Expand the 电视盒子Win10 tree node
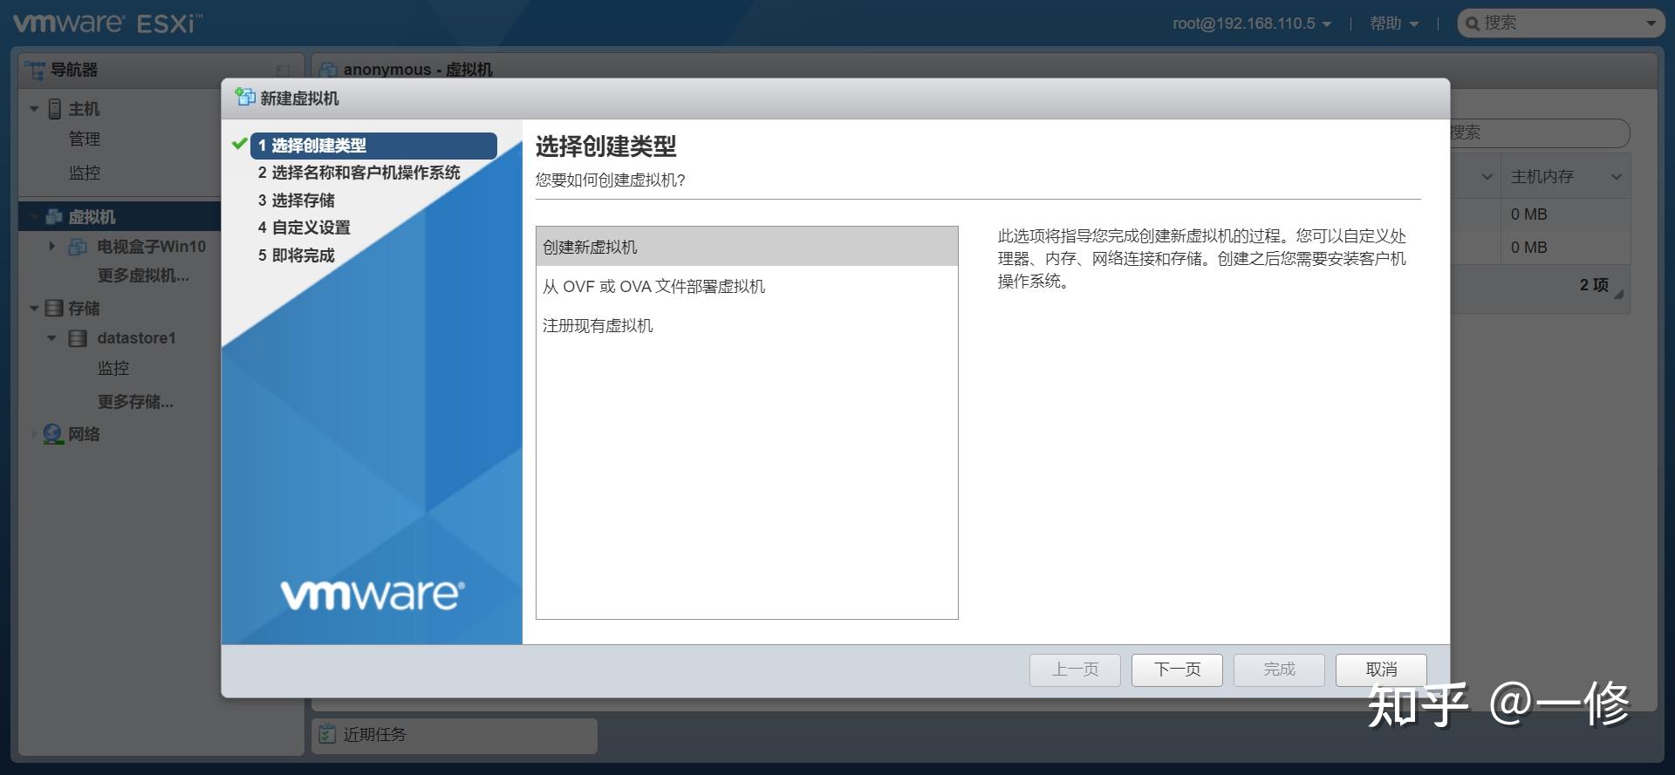The image size is (1675, 775). tap(51, 247)
